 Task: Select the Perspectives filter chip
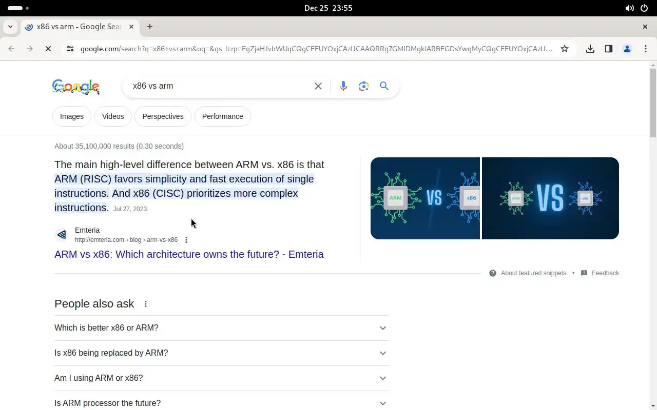[163, 116]
